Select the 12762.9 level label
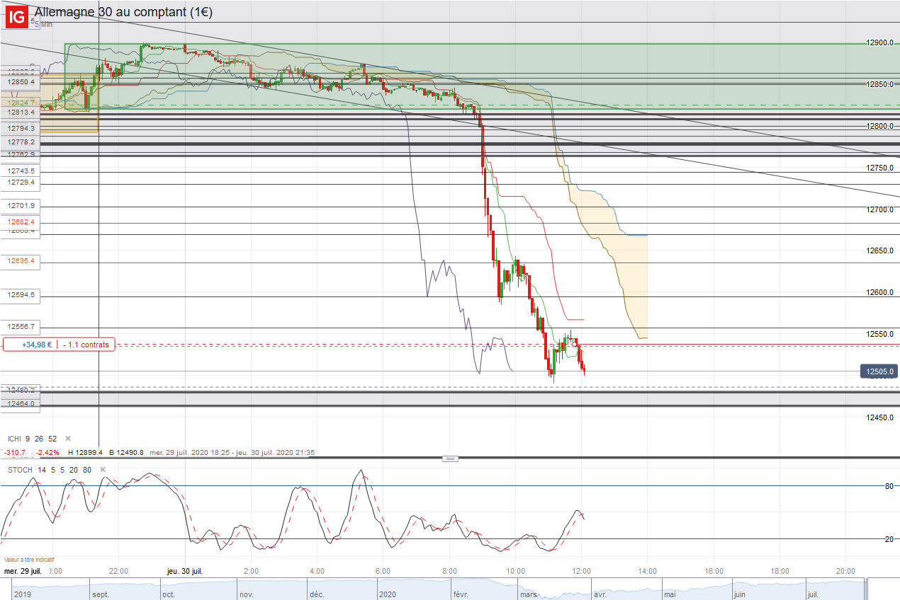Screen dimensions: 900x600 [x=21, y=154]
